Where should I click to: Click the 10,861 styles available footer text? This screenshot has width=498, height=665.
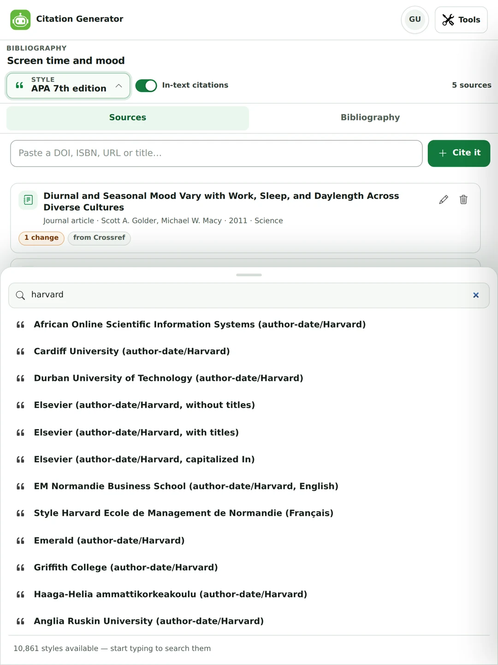[112, 648]
